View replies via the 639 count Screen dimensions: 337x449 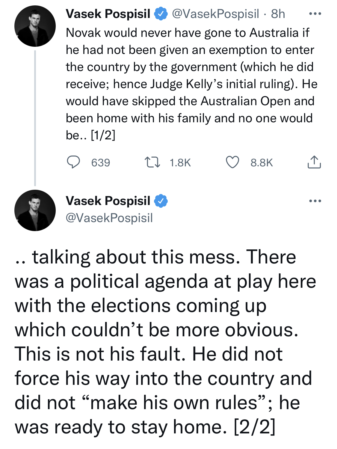[101, 163]
